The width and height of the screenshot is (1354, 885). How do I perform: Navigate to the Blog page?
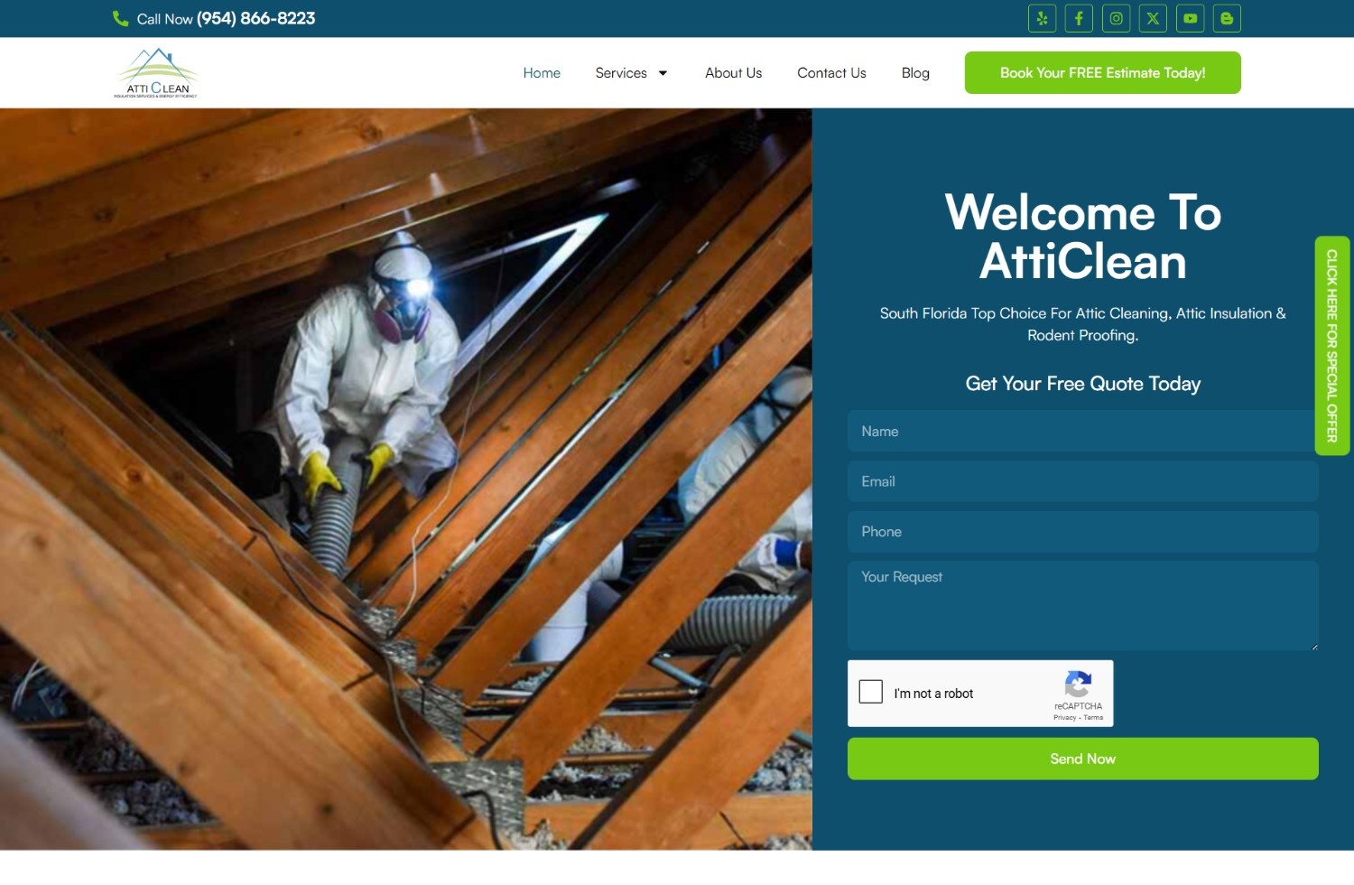pyautogui.click(x=915, y=73)
